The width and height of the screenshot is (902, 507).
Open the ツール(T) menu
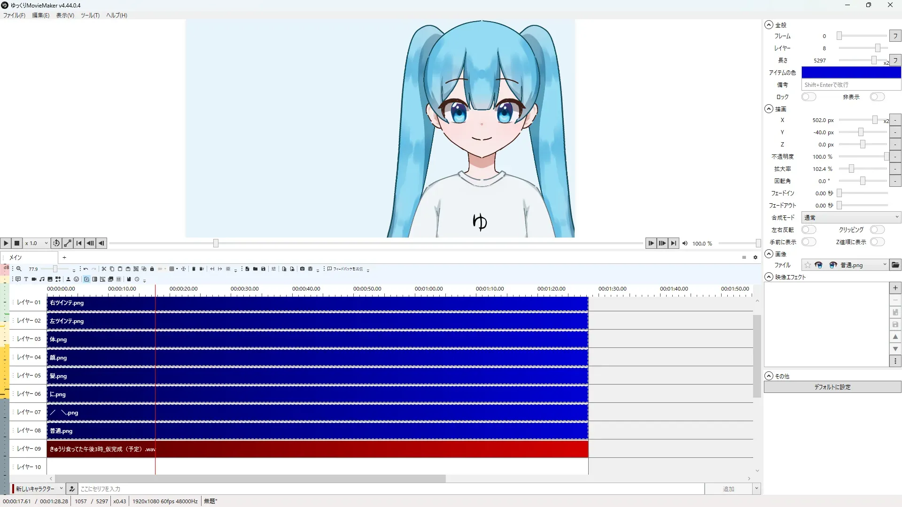(x=90, y=15)
